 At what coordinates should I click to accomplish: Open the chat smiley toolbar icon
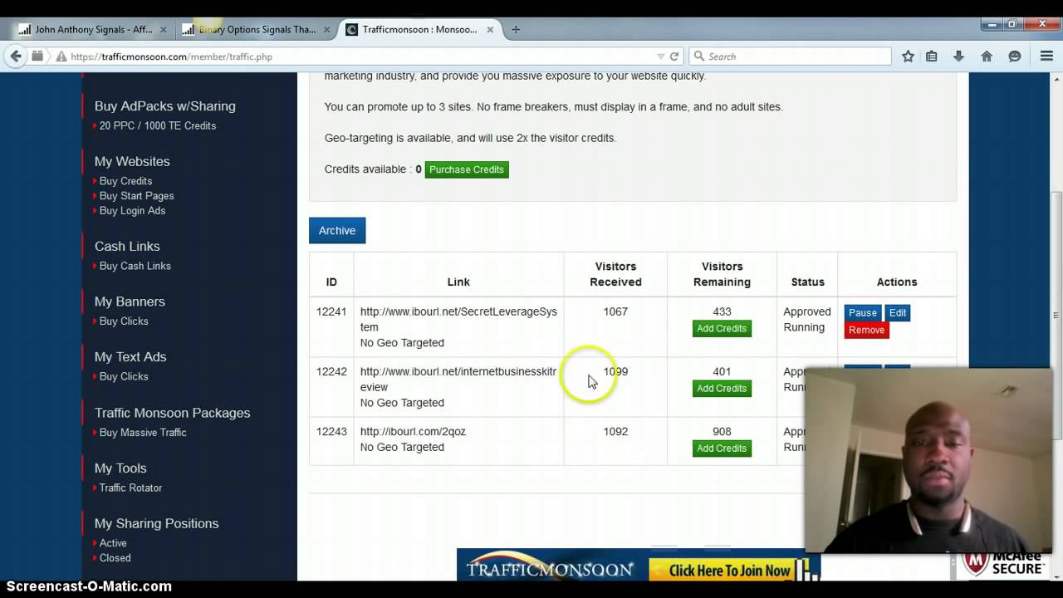click(1014, 56)
